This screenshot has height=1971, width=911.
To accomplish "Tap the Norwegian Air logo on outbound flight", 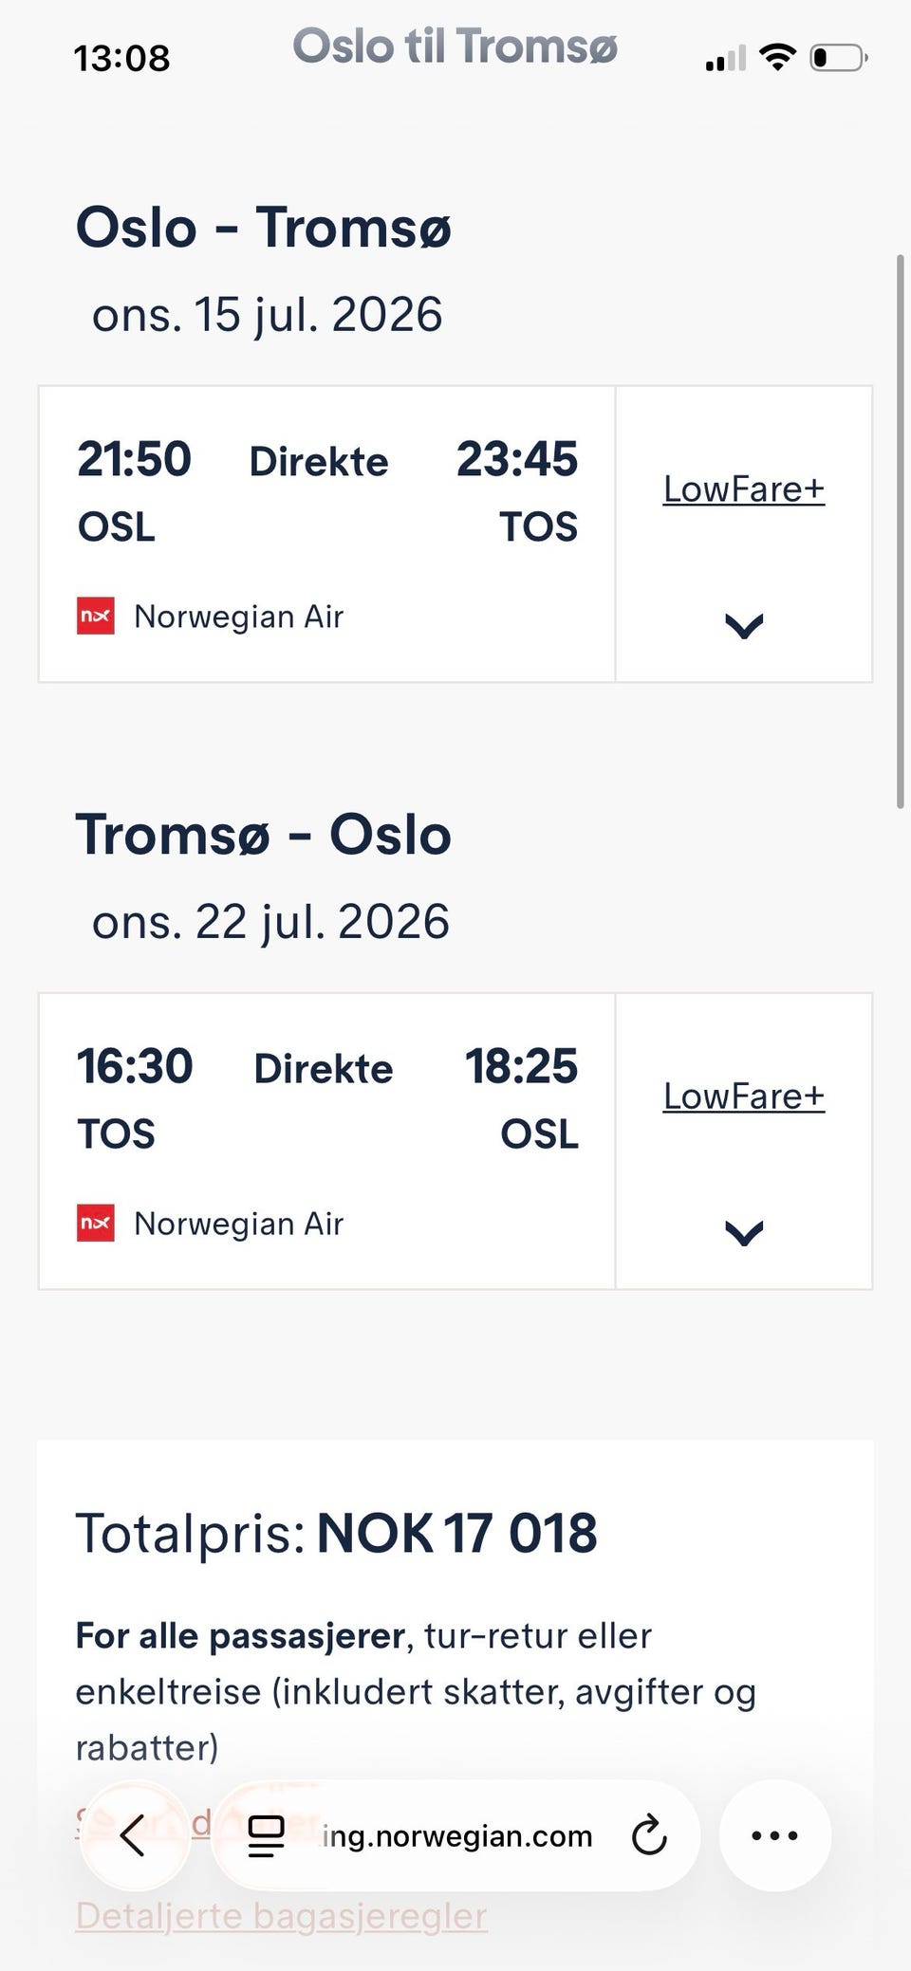I will click(96, 616).
